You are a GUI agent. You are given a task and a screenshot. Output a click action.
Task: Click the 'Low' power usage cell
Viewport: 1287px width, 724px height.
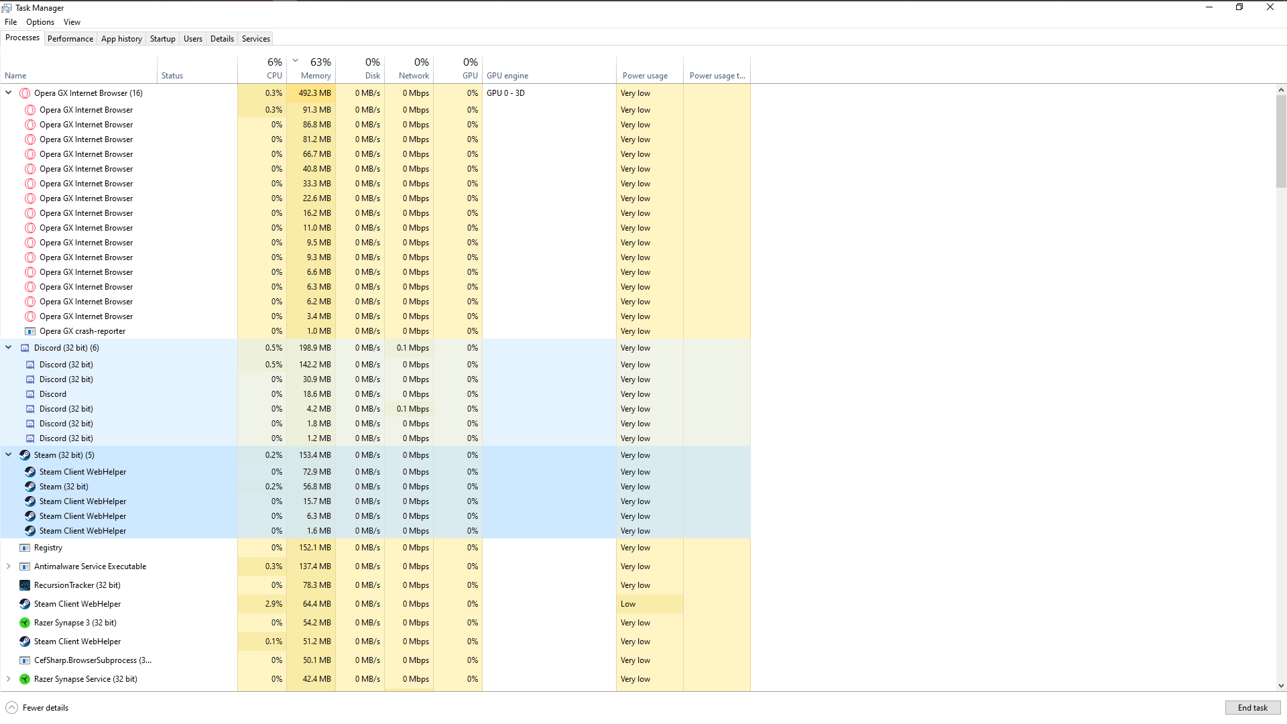[650, 604]
